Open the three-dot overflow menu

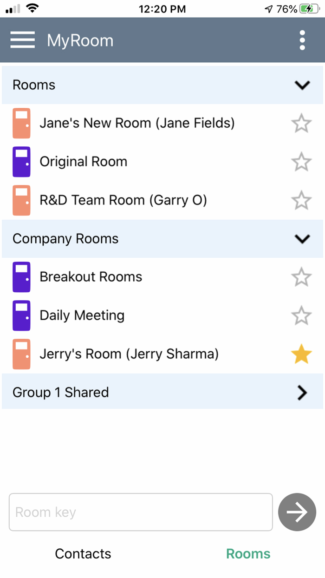[302, 40]
